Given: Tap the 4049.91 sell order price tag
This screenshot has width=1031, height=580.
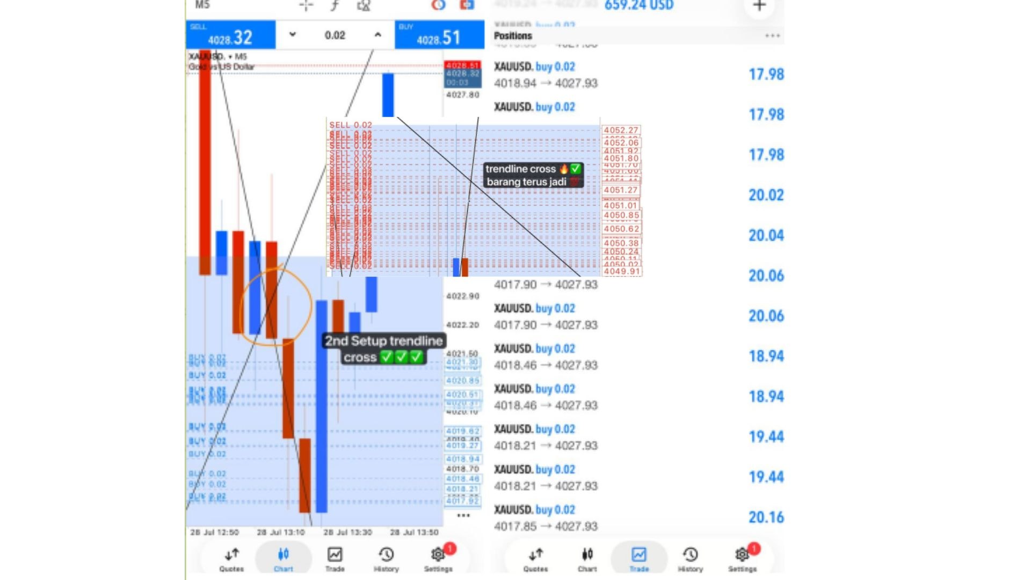Looking at the screenshot, I should click(x=622, y=272).
